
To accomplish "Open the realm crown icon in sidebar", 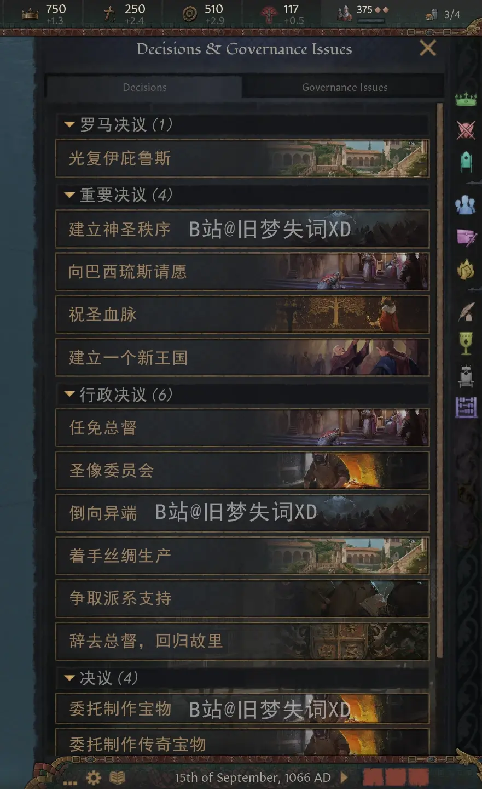I will (x=466, y=100).
